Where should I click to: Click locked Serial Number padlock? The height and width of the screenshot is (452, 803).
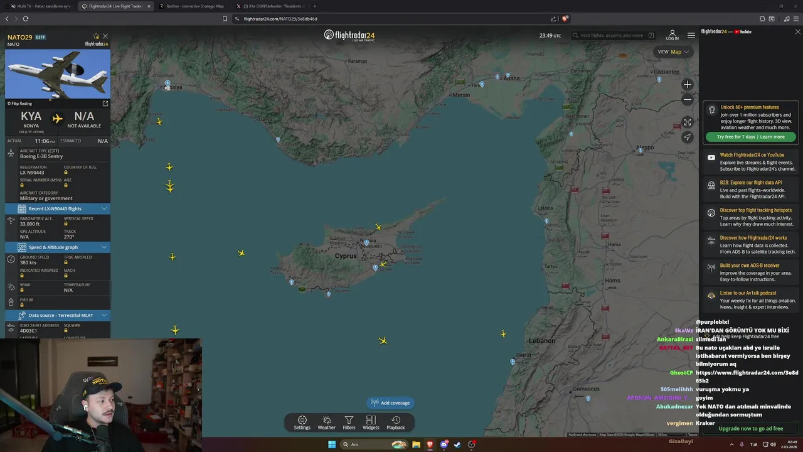click(x=22, y=185)
